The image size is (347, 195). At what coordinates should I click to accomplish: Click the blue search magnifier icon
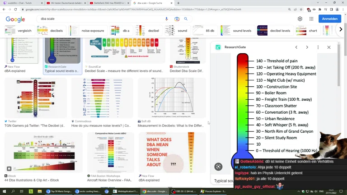click(186, 19)
